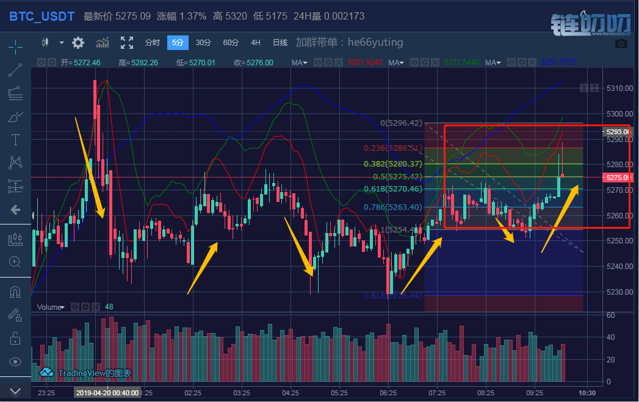Hide the green MA line
This screenshot has height=402, width=639.
[414, 62]
